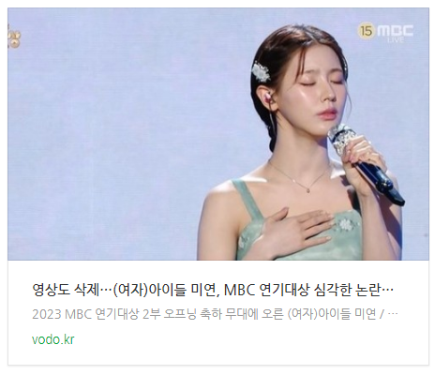Click the vodo.kr domain link
The image size is (435, 375).
pyautogui.click(x=53, y=339)
